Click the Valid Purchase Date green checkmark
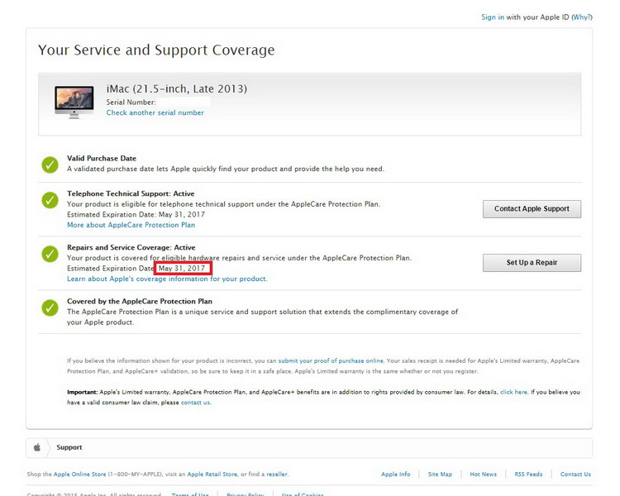Screen dimensions: 620x496 pyautogui.click(x=50, y=164)
